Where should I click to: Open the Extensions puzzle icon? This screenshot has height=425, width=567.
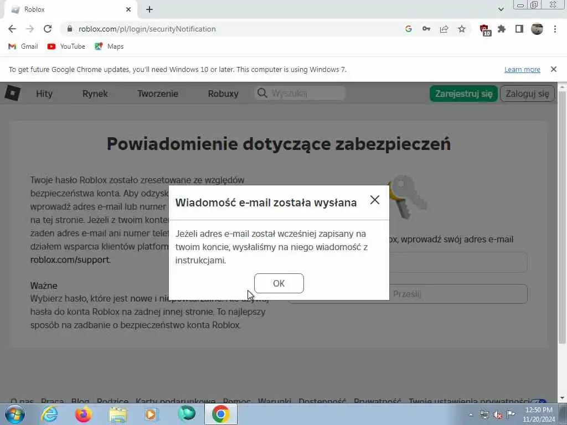502,29
